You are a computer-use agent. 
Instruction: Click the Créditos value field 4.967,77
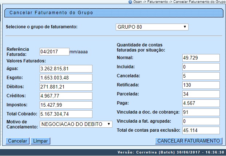[x=66, y=96]
